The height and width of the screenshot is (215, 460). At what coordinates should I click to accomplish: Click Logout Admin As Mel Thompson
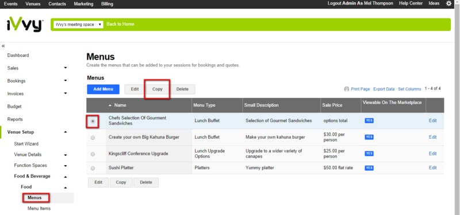pyautogui.click(x=361, y=3)
